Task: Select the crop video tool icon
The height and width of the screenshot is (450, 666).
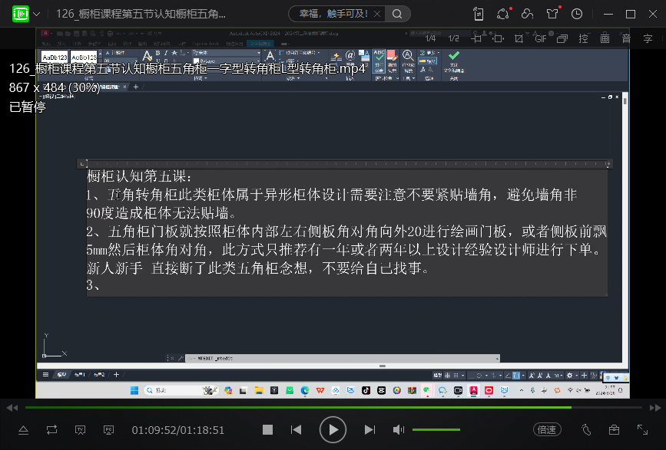Action: coord(519,38)
